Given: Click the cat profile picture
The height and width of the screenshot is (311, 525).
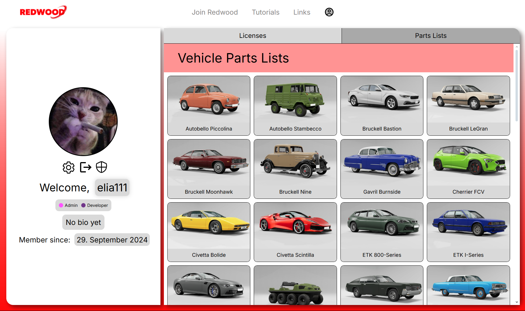Looking at the screenshot, I should click(x=83, y=122).
